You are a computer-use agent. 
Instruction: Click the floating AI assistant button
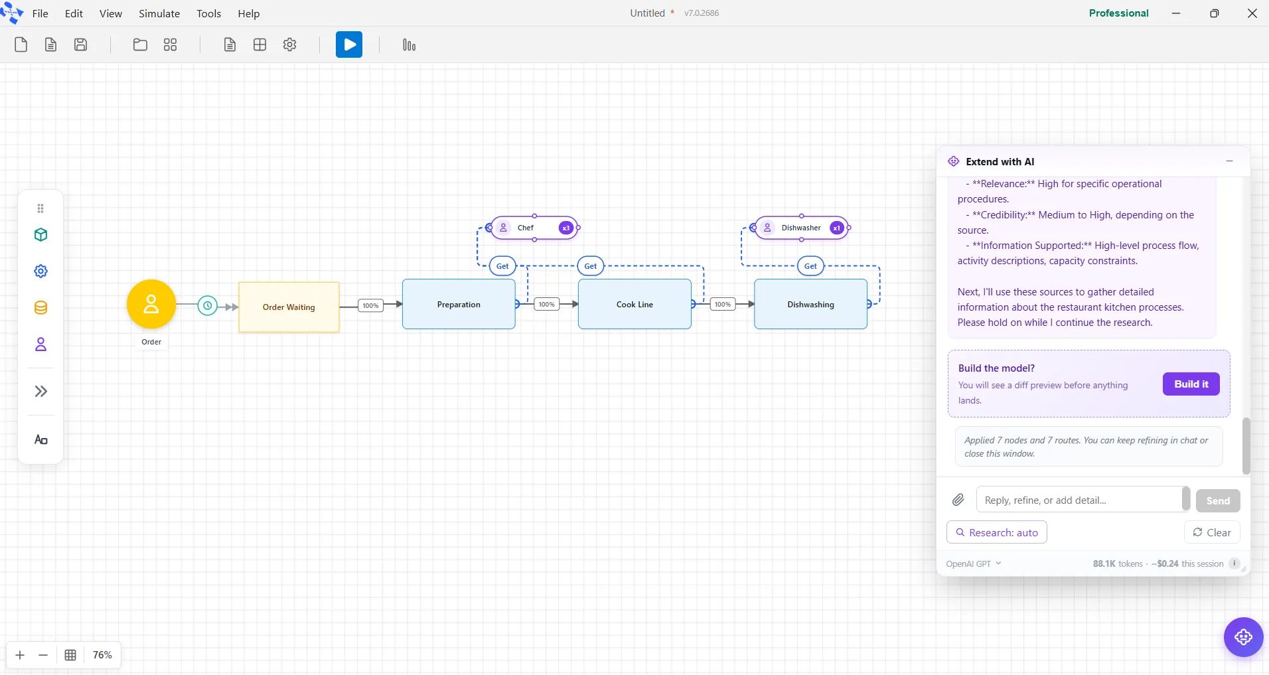click(x=1243, y=637)
